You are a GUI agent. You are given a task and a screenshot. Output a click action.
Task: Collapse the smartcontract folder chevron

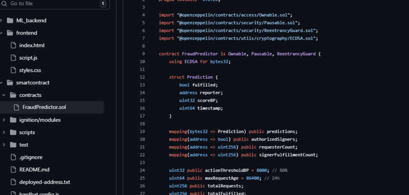pyautogui.click(x=2, y=83)
